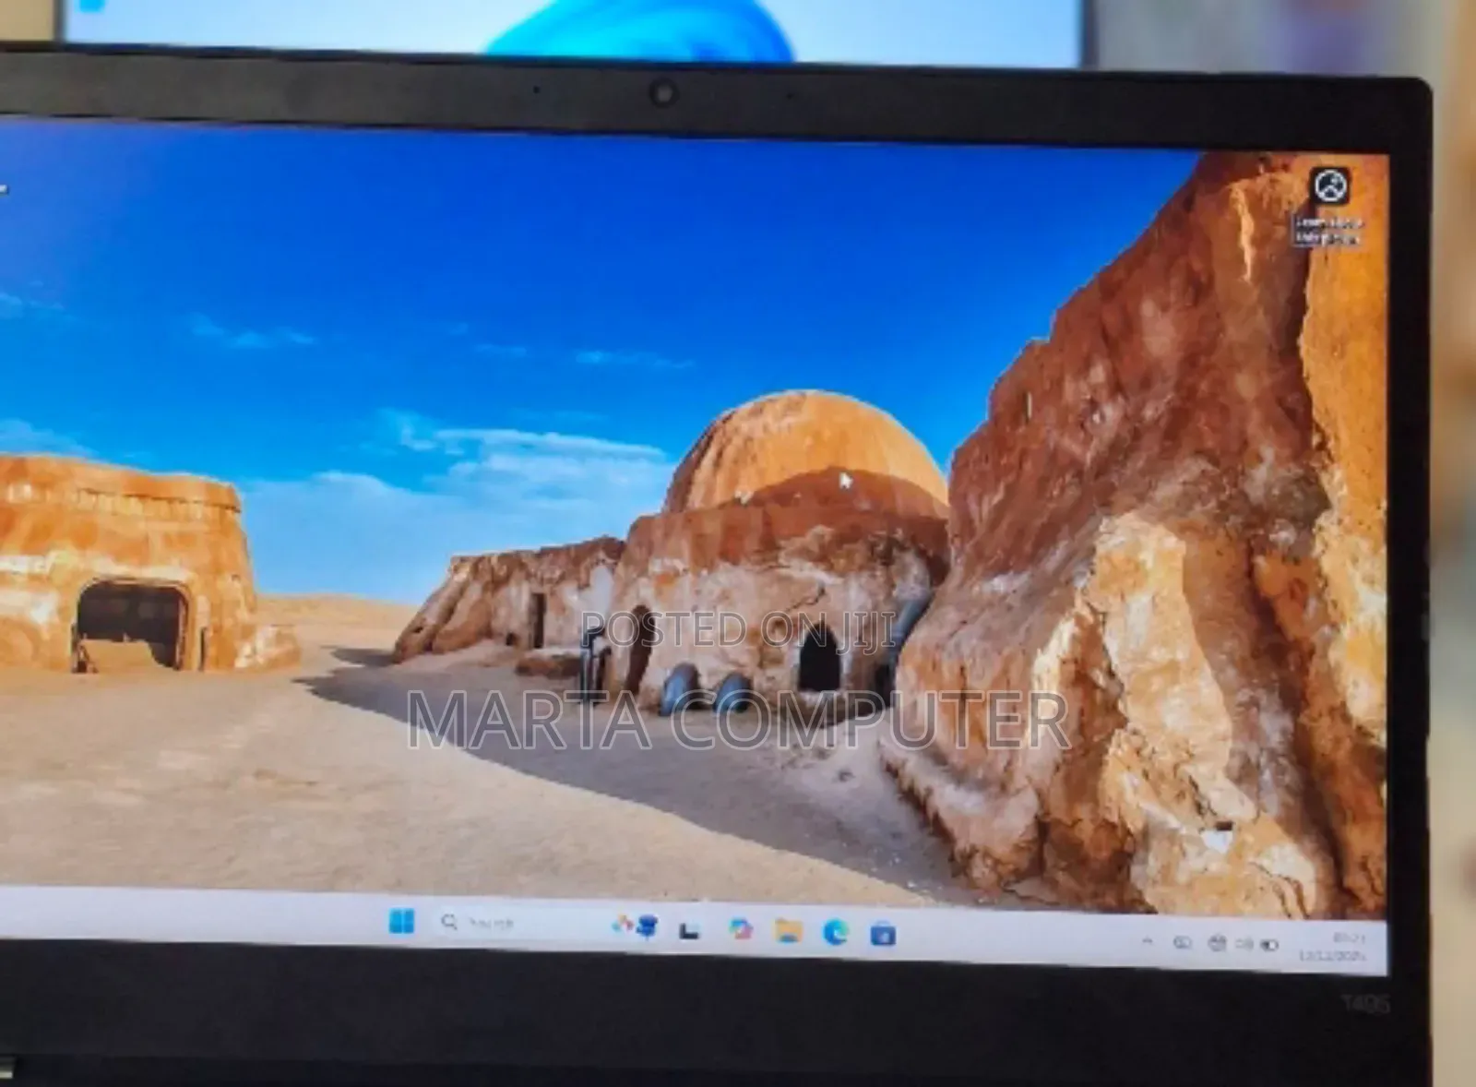Open the volume speaker tray icon

[x=1244, y=944]
